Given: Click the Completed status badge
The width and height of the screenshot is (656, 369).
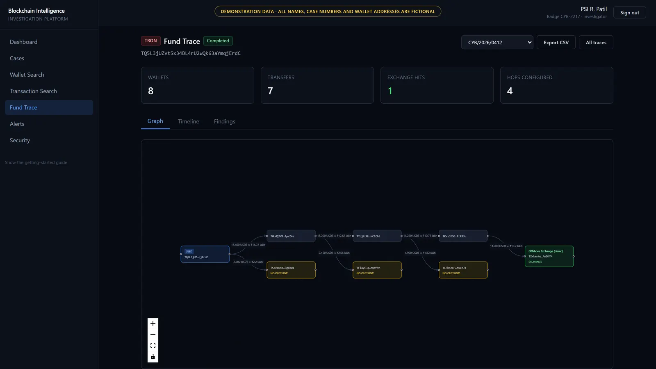Looking at the screenshot, I should coord(218,41).
